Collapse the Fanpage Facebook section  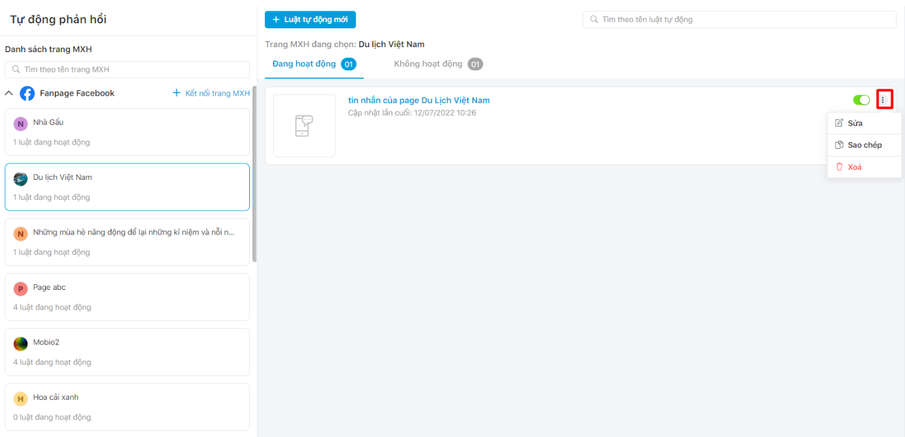click(8, 92)
